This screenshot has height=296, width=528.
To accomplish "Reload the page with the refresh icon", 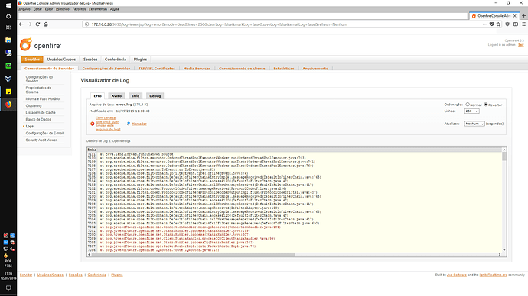I will pos(37,24).
